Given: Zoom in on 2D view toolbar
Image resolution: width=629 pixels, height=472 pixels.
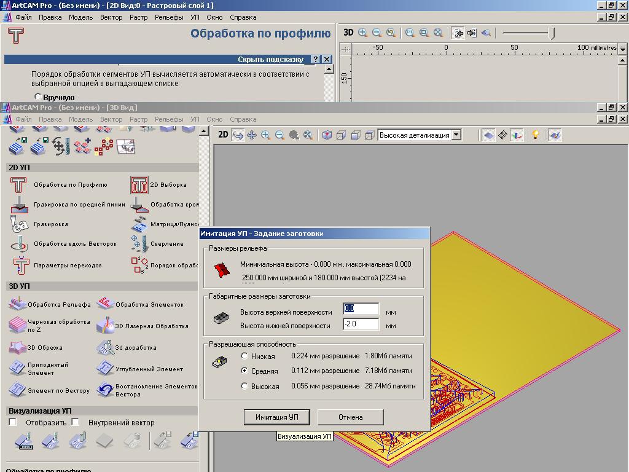Looking at the screenshot, I should 362,33.
